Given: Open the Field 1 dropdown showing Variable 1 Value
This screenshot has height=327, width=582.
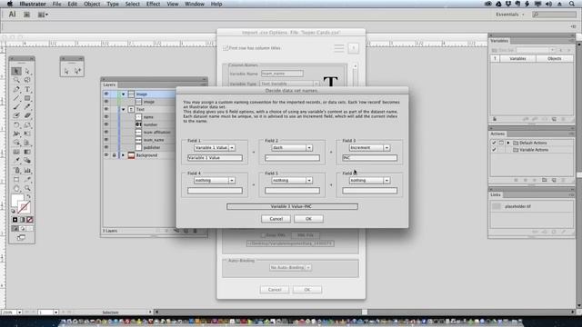Looking at the screenshot, I should (215, 147).
